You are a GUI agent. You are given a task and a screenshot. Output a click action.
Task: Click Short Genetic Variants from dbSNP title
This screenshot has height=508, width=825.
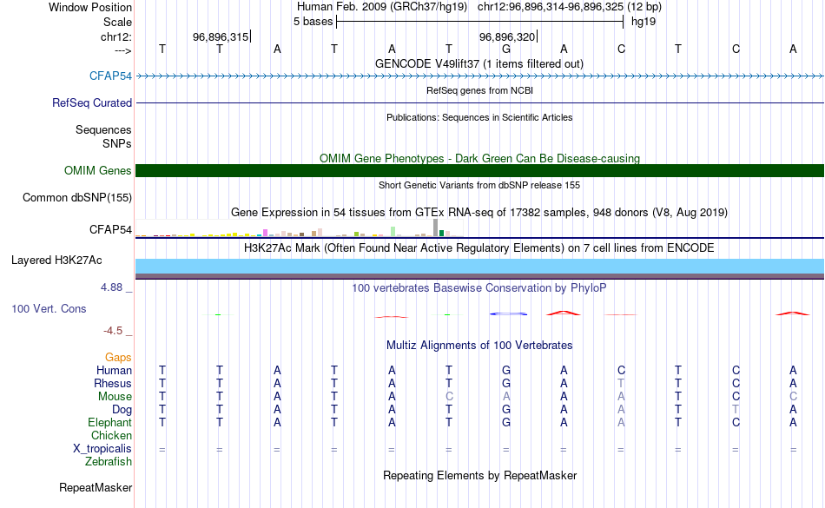(479, 185)
